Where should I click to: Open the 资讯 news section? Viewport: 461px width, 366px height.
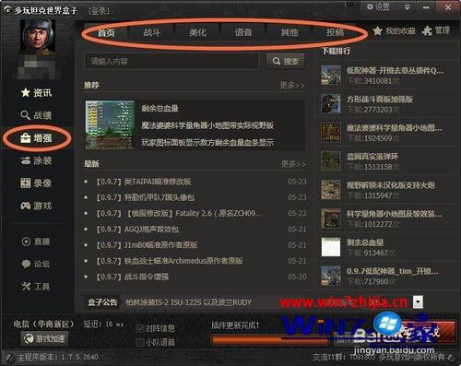click(x=36, y=93)
